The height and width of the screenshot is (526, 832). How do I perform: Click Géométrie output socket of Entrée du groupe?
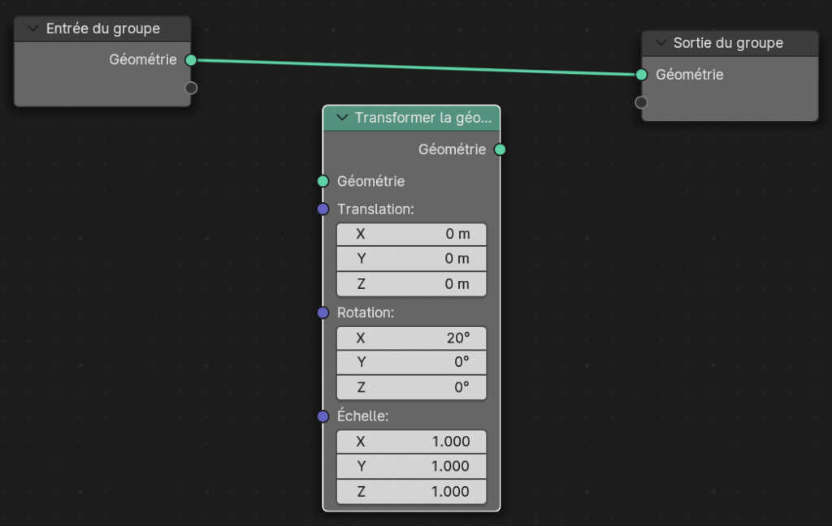[x=191, y=60]
